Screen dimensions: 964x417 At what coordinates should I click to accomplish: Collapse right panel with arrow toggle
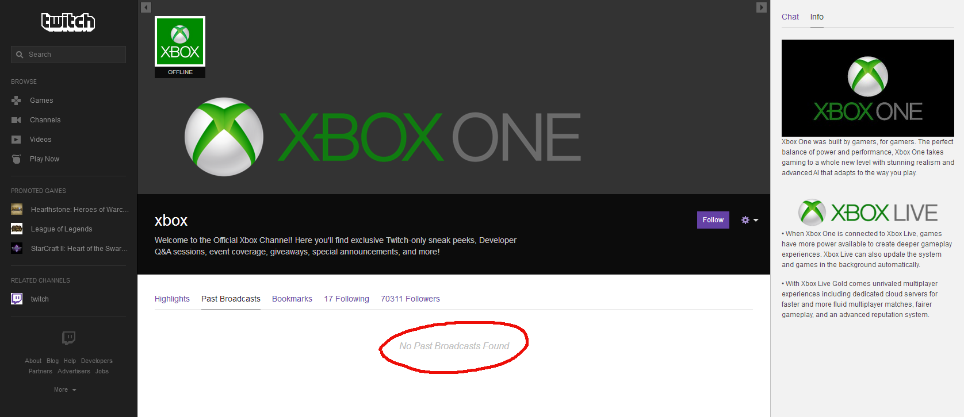click(761, 7)
